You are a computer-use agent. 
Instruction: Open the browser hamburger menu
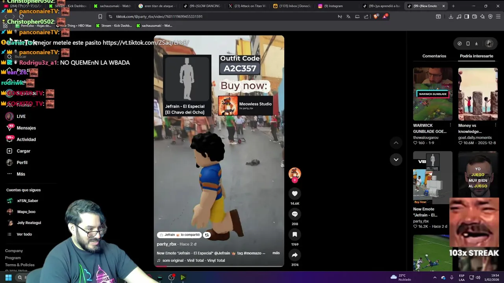pos(498,17)
